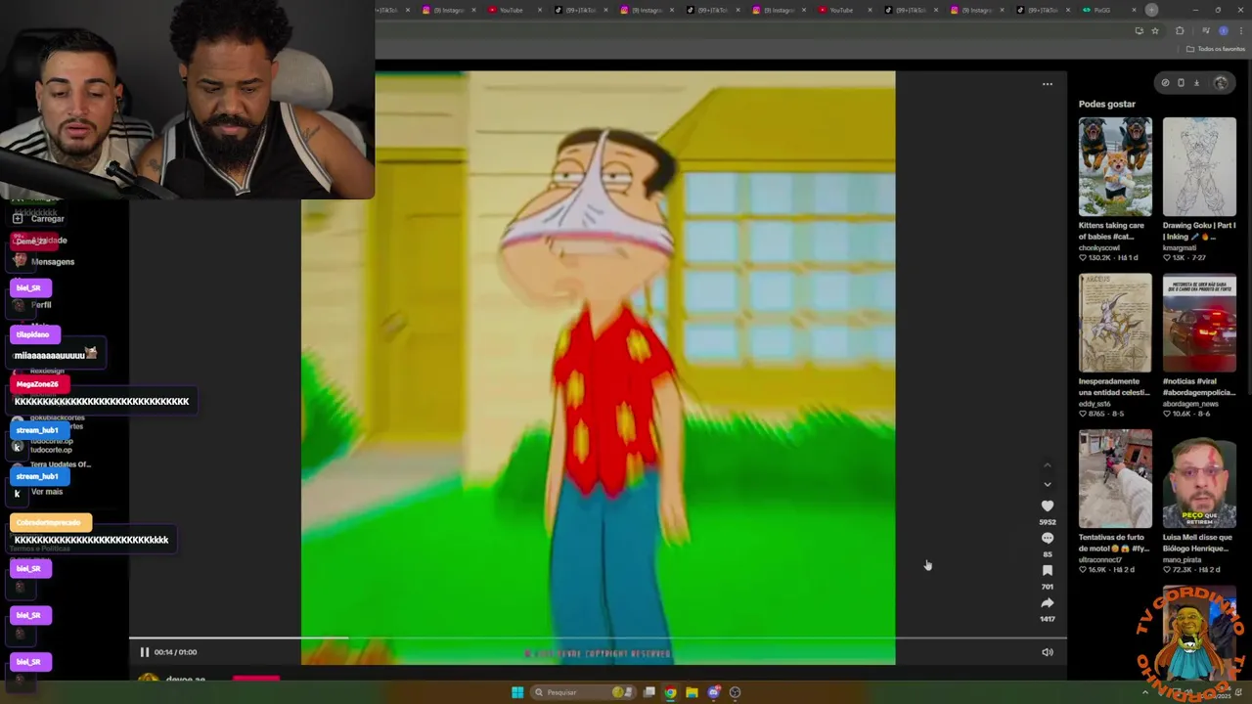This screenshot has width=1252, height=704.
Task: Like the video via the heart icon
Action: click(1048, 506)
